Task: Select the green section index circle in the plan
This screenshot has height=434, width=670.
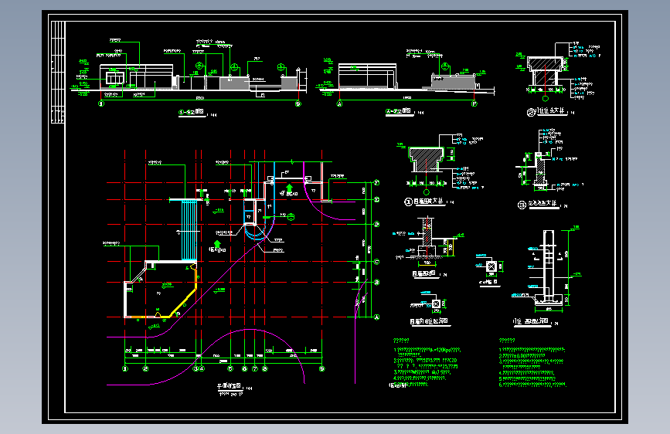Action: 291,217
